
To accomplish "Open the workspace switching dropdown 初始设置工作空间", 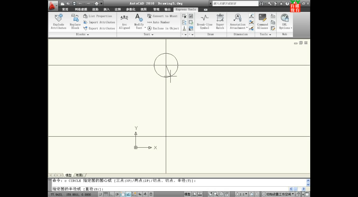I will (x=278, y=194).
